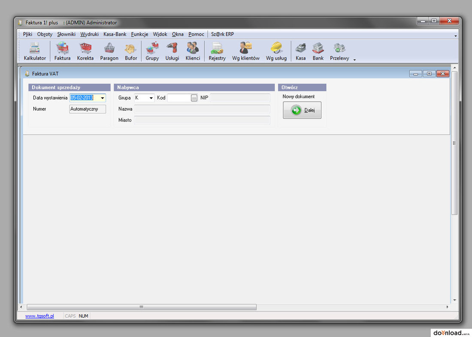The width and height of the screenshot is (472, 337).
Task: Open the Data wystawienia date dropdown
Action: (103, 98)
